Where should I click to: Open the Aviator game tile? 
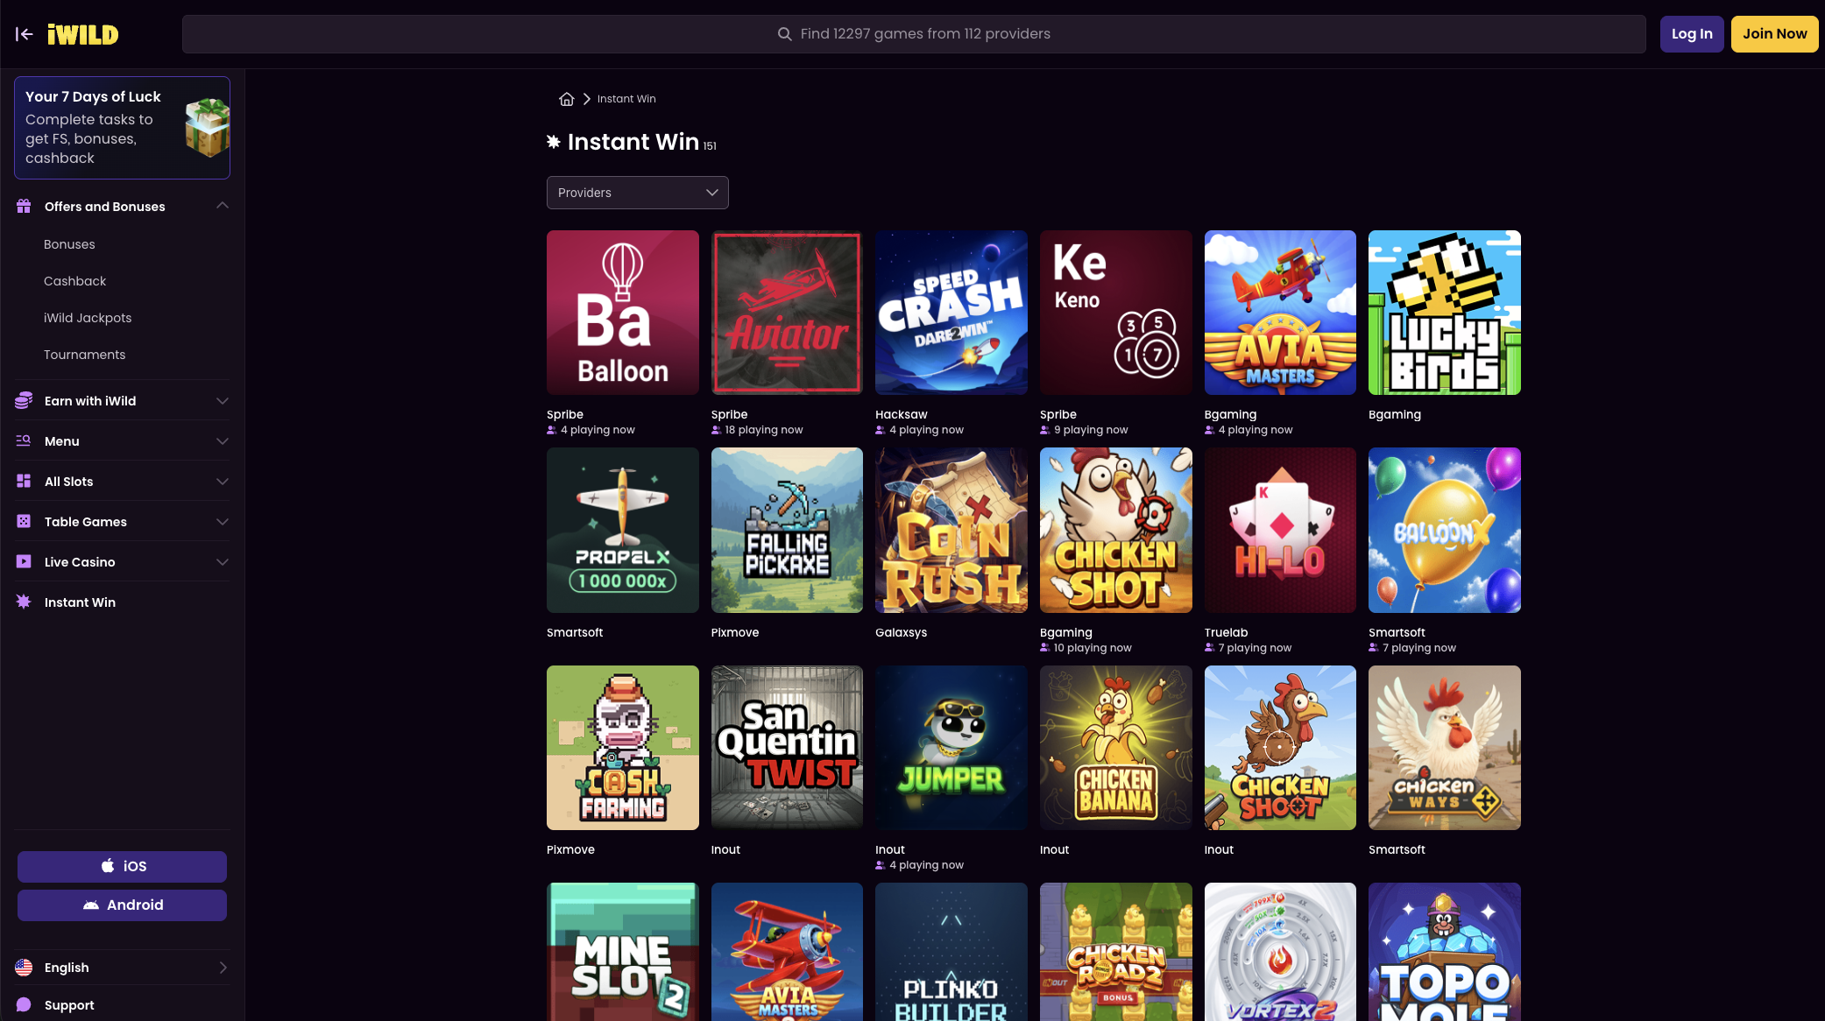pyautogui.click(x=787, y=313)
